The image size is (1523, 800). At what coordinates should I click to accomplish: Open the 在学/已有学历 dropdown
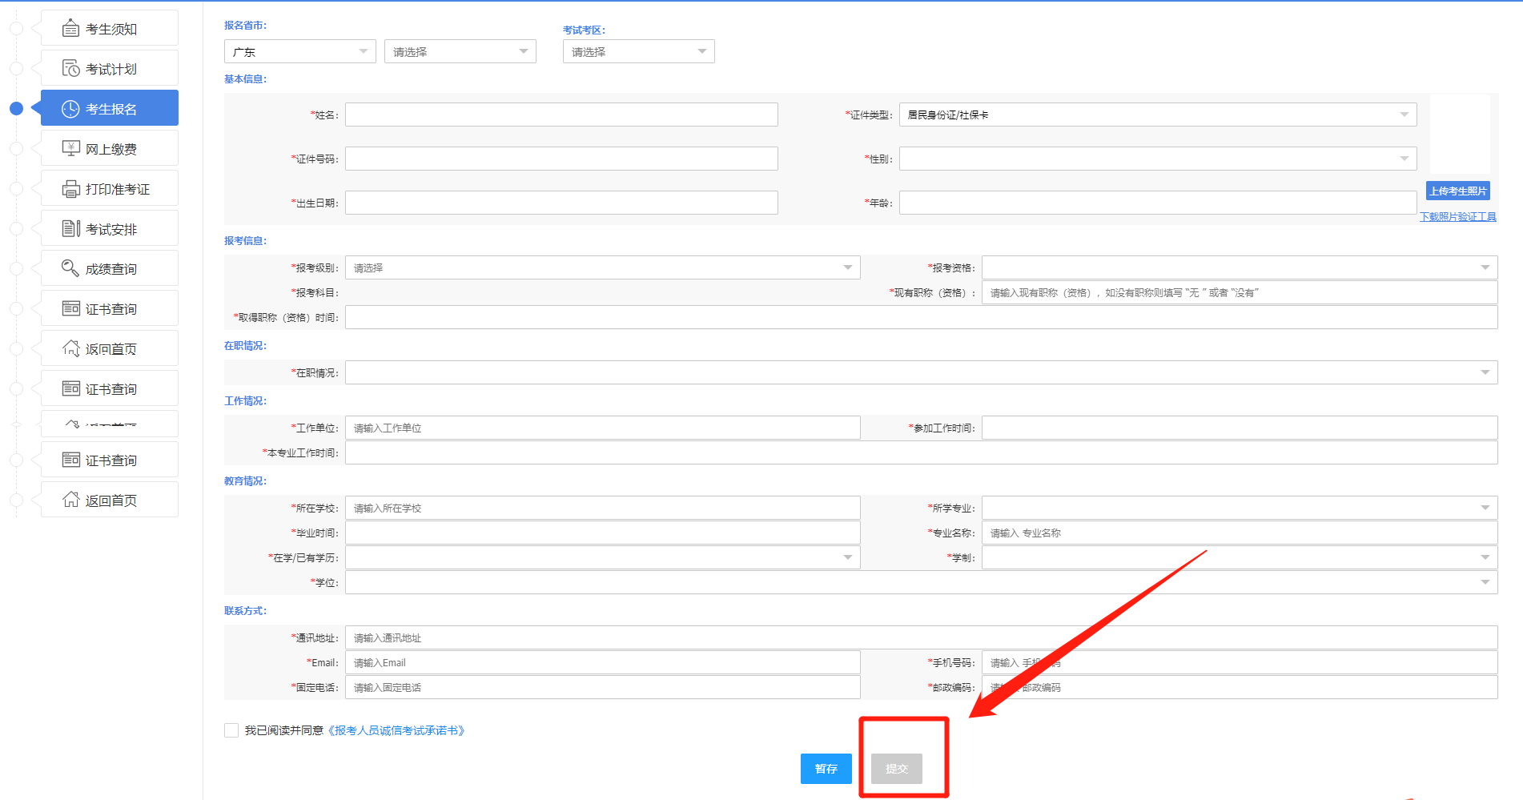[x=603, y=557]
